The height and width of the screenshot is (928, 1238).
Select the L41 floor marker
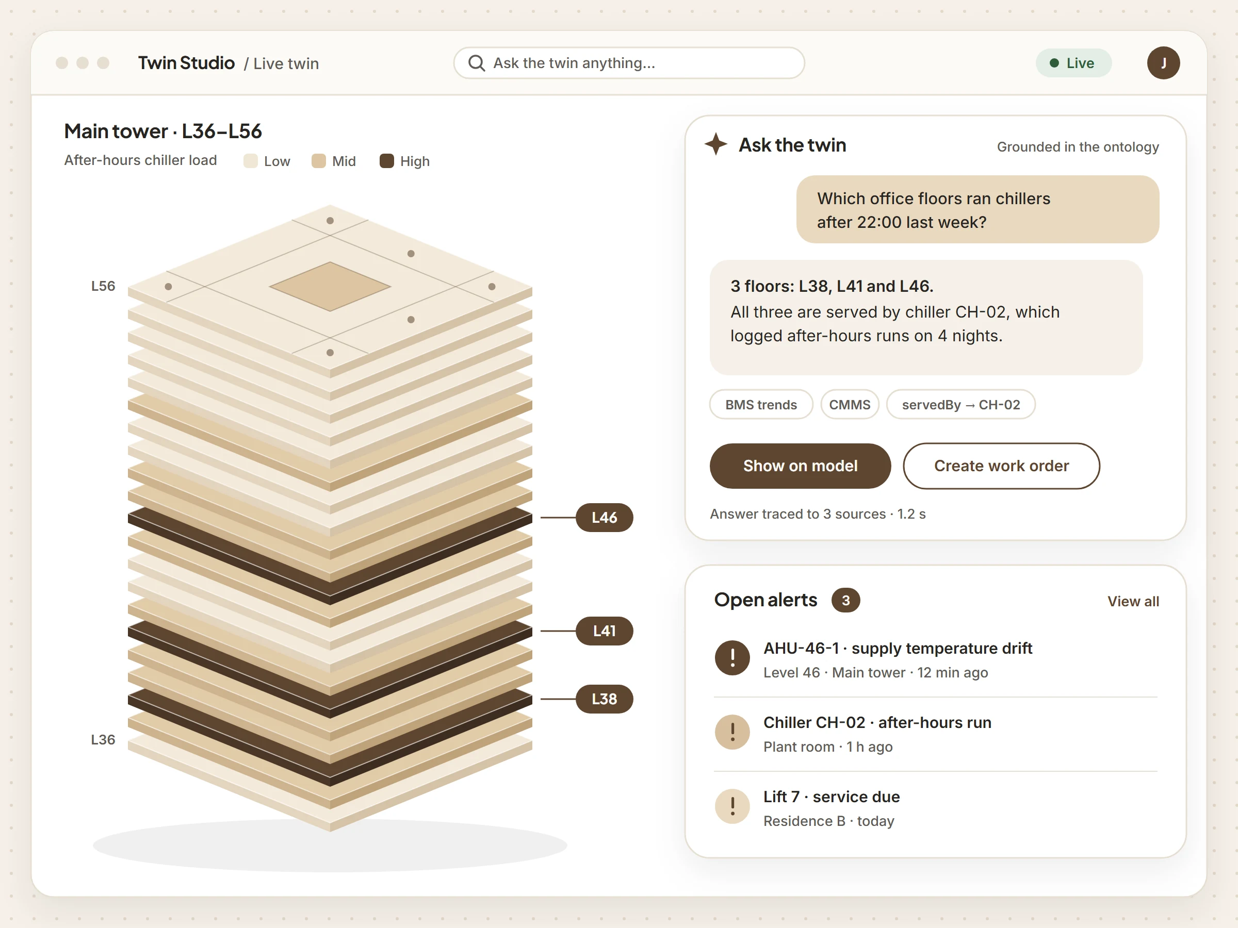pyautogui.click(x=604, y=631)
